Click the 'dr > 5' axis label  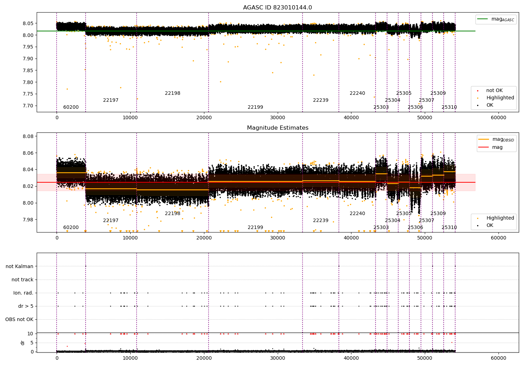pyautogui.click(x=26, y=306)
